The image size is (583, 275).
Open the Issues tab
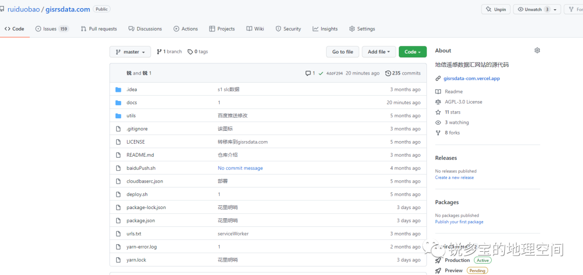pyautogui.click(x=52, y=29)
